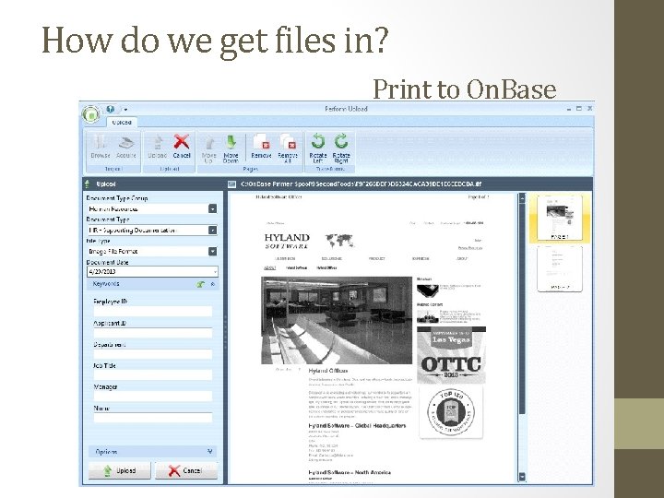Click the Name input field
This screenshot has width=664, height=498.
coord(152,418)
